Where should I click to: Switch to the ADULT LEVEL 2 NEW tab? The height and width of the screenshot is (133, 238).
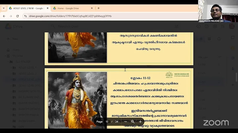29,8
